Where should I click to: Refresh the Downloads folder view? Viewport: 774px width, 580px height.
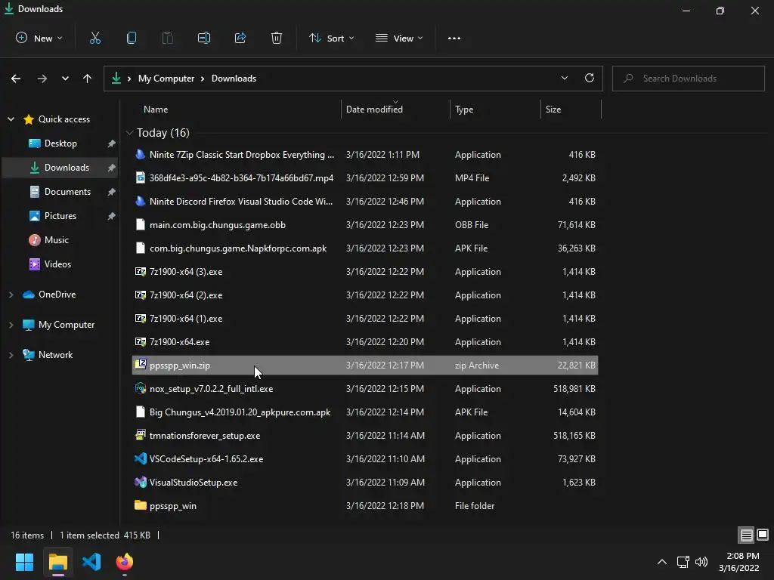tap(590, 78)
